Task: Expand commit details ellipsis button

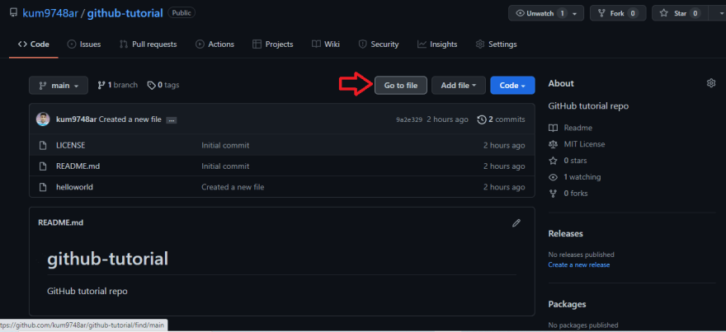Action: pos(172,120)
